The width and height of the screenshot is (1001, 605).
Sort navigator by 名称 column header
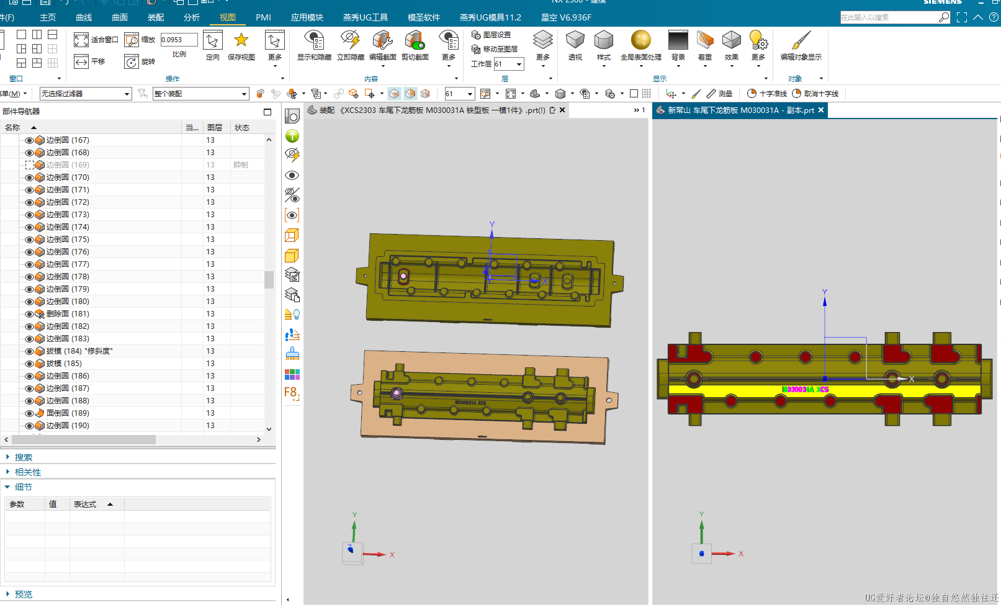pos(12,127)
